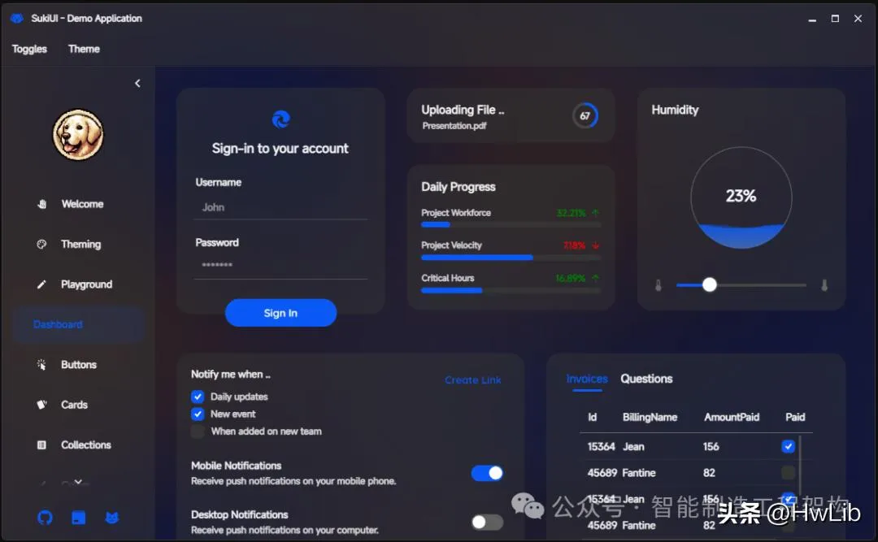Open the Theme menu
Image resolution: width=878 pixels, height=542 pixels.
pos(84,49)
